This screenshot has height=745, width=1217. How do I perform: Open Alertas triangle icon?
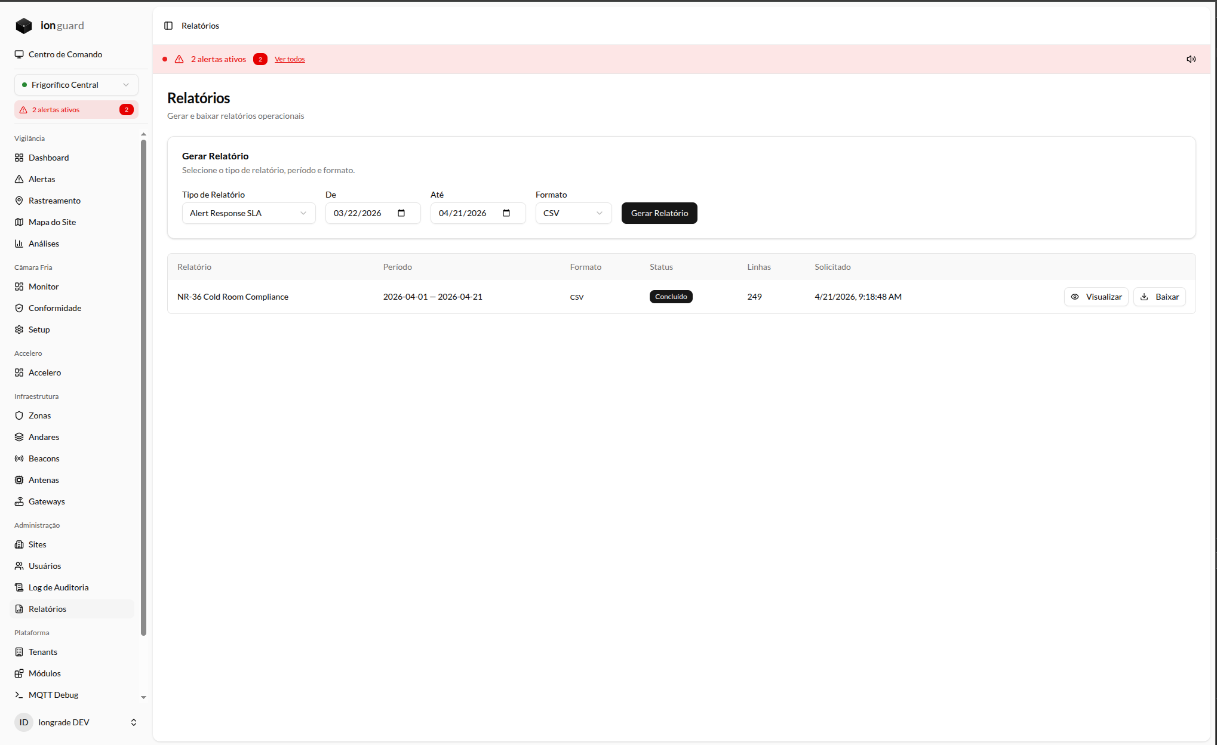pyautogui.click(x=19, y=179)
